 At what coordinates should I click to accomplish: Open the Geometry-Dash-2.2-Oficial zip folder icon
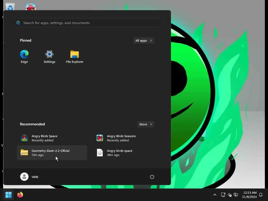coord(24,153)
